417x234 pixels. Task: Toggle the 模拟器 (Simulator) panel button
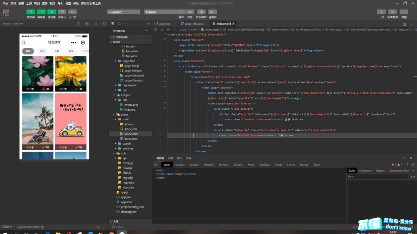(x=31, y=12)
